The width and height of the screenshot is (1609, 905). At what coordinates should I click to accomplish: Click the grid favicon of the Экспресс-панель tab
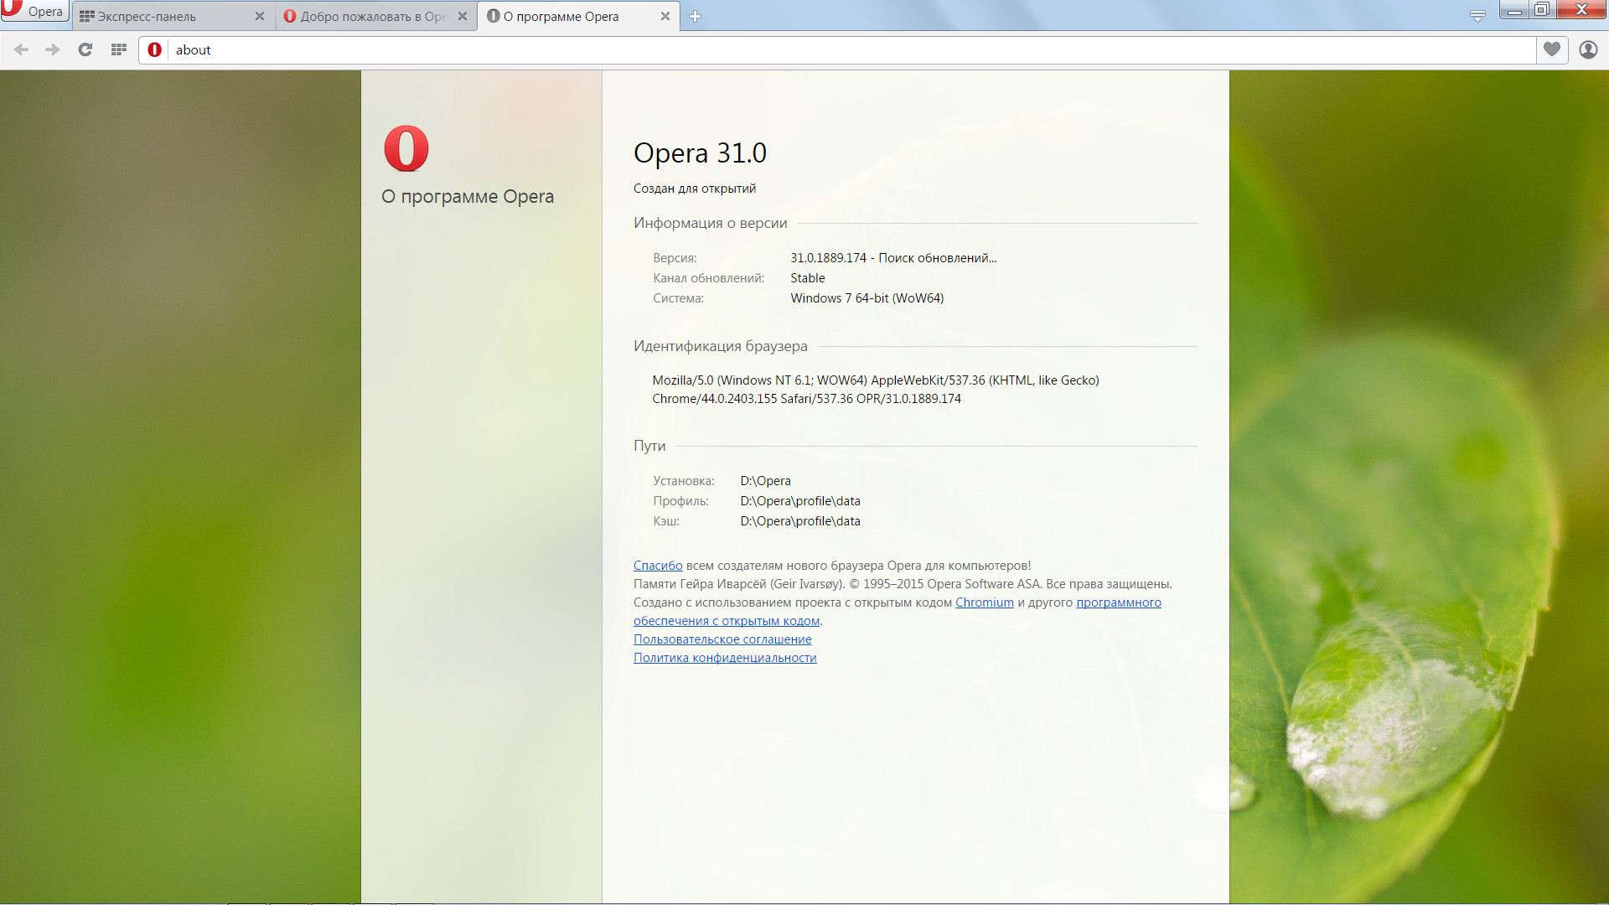[86, 16]
